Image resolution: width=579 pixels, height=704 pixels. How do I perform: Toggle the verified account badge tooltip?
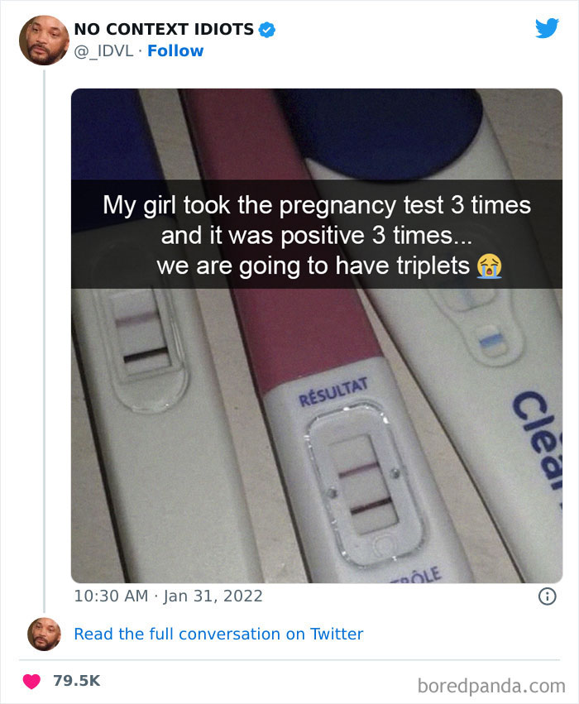tap(266, 28)
